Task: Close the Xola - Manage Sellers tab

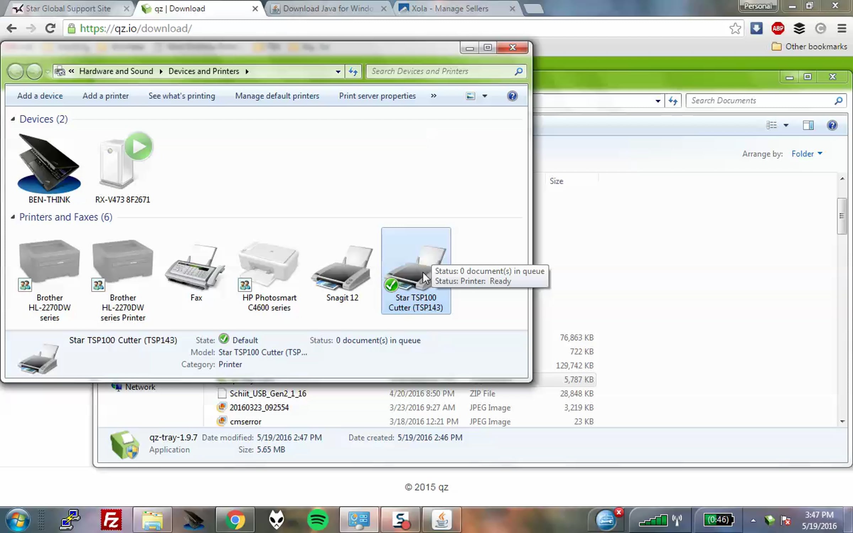Action: 512,9
